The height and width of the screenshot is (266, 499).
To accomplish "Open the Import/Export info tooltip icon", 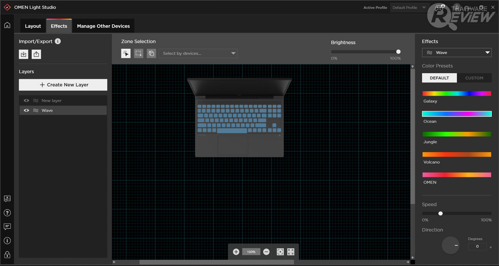I will [58, 41].
